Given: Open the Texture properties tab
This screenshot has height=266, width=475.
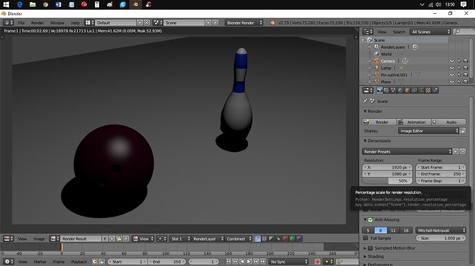Looking at the screenshot, I should click(x=428, y=90).
